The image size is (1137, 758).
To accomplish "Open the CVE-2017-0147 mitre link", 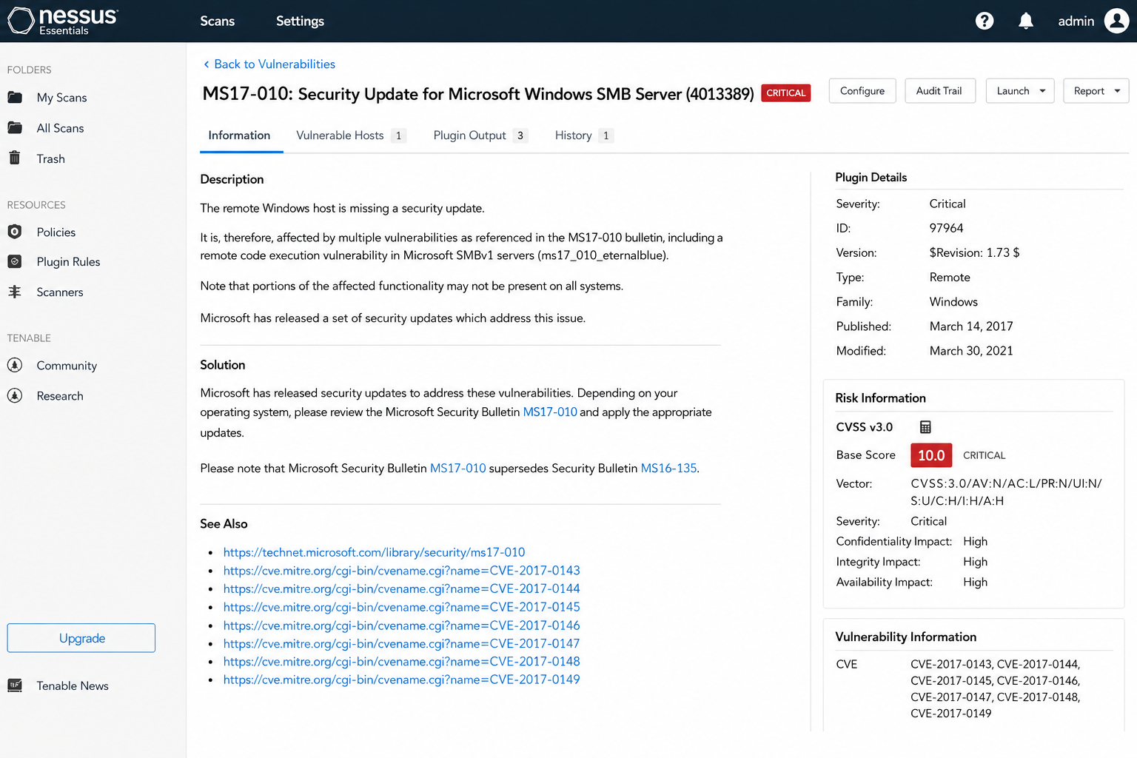I will pos(401,643).
